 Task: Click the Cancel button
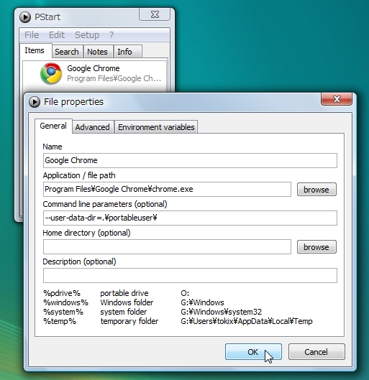click(316, 352)
